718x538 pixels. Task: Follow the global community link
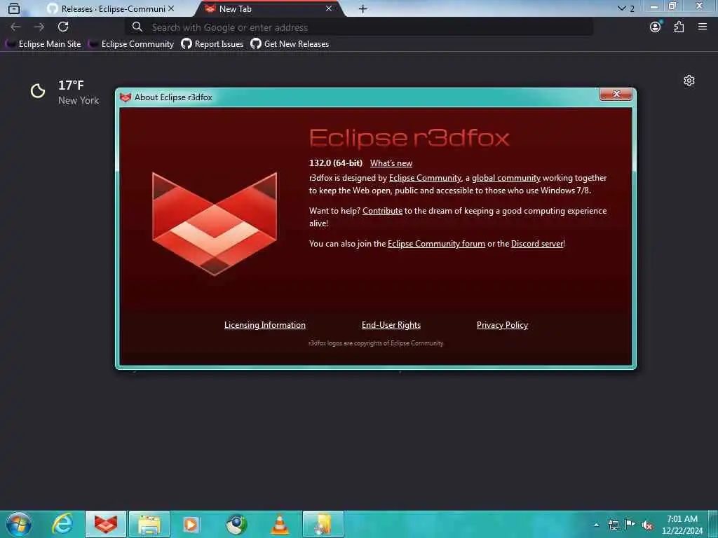[506, 178]
